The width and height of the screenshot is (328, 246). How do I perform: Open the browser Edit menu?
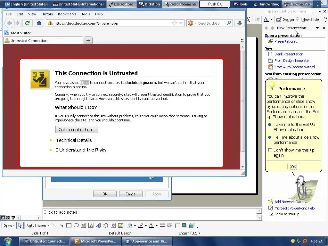click(x=20, y=14)
